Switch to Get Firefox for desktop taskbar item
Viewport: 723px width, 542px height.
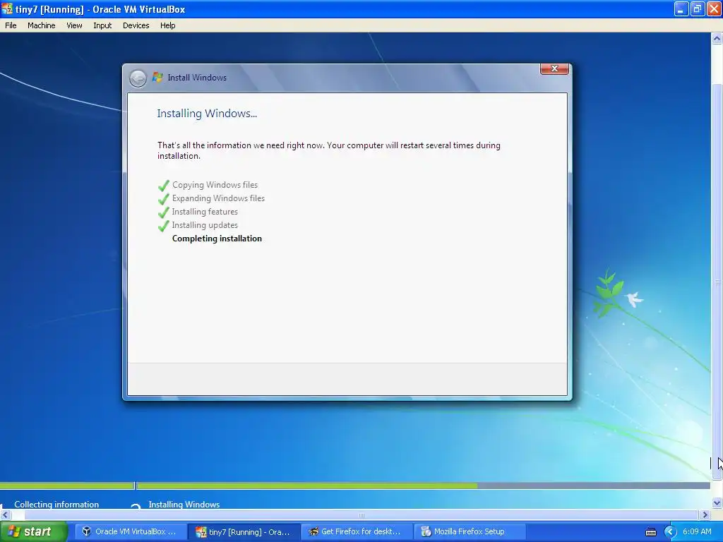357,531
